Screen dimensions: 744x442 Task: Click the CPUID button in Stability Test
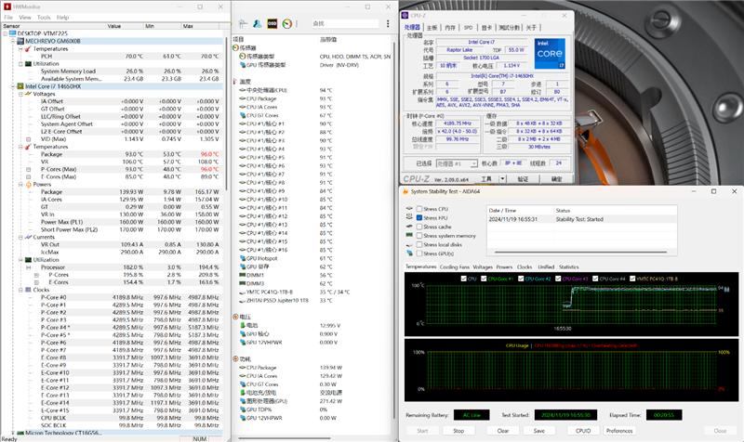[x=583, y=431]
